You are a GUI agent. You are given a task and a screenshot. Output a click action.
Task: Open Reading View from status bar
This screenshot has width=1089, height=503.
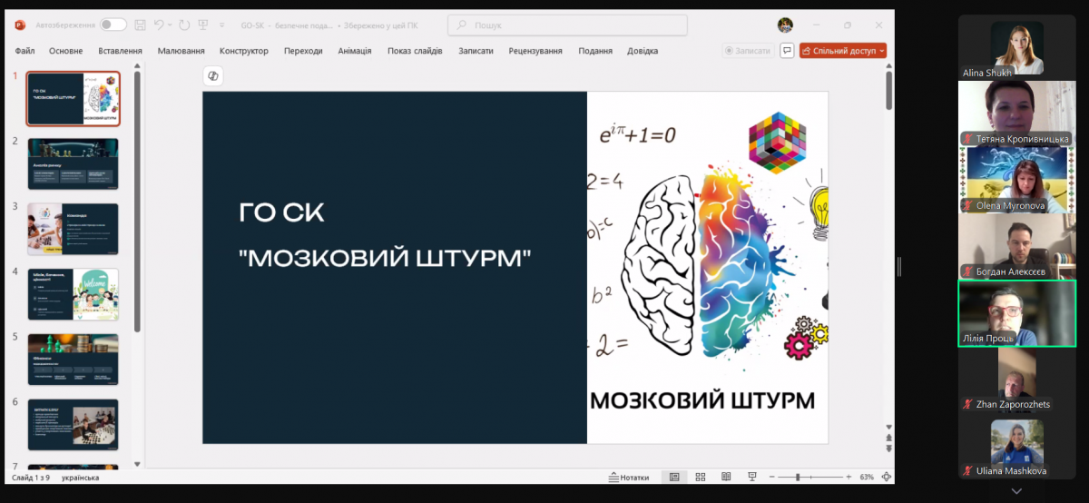pyautogui.click(x=725, y=477)
